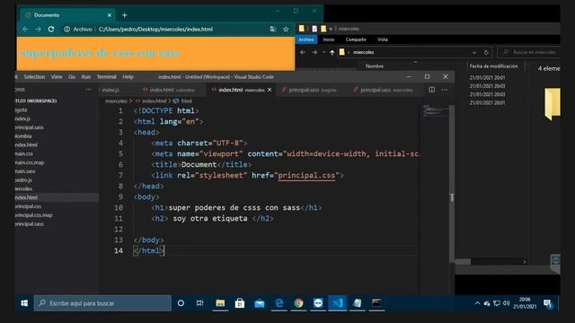Sort by Fecha de modificación column
Screen dimensions: 575x323
[x=493, y=66]
